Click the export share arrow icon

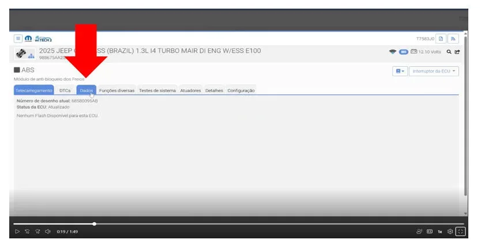[x=457, y=52]
